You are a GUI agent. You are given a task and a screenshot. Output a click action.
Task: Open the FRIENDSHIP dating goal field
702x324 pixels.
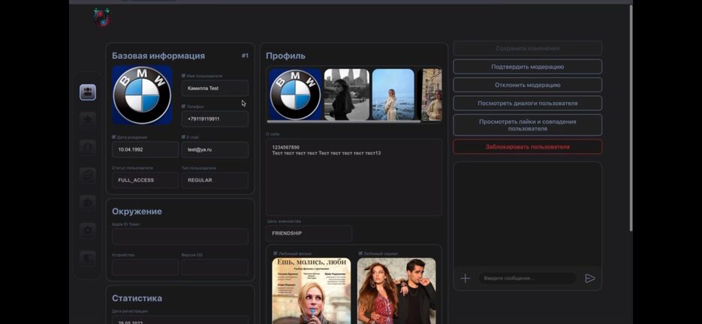click(x=309, y=233)
